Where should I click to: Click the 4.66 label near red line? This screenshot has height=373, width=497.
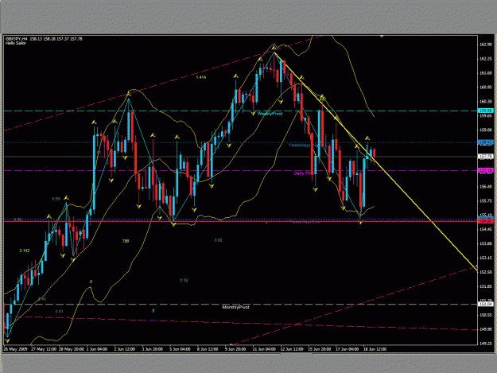[18, 220]
